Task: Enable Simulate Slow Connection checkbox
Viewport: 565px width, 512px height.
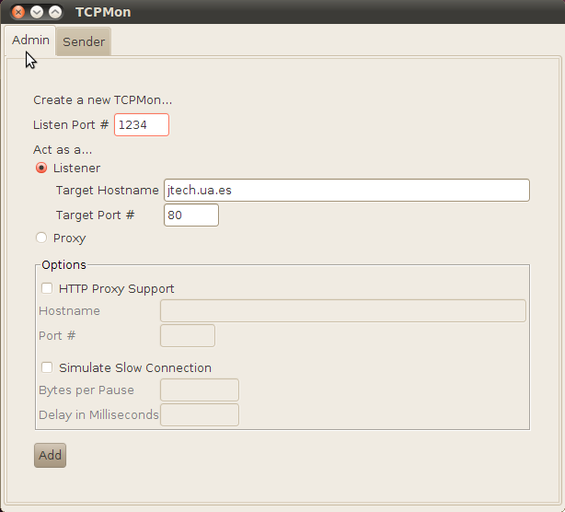Action: (x=47, y=367)
